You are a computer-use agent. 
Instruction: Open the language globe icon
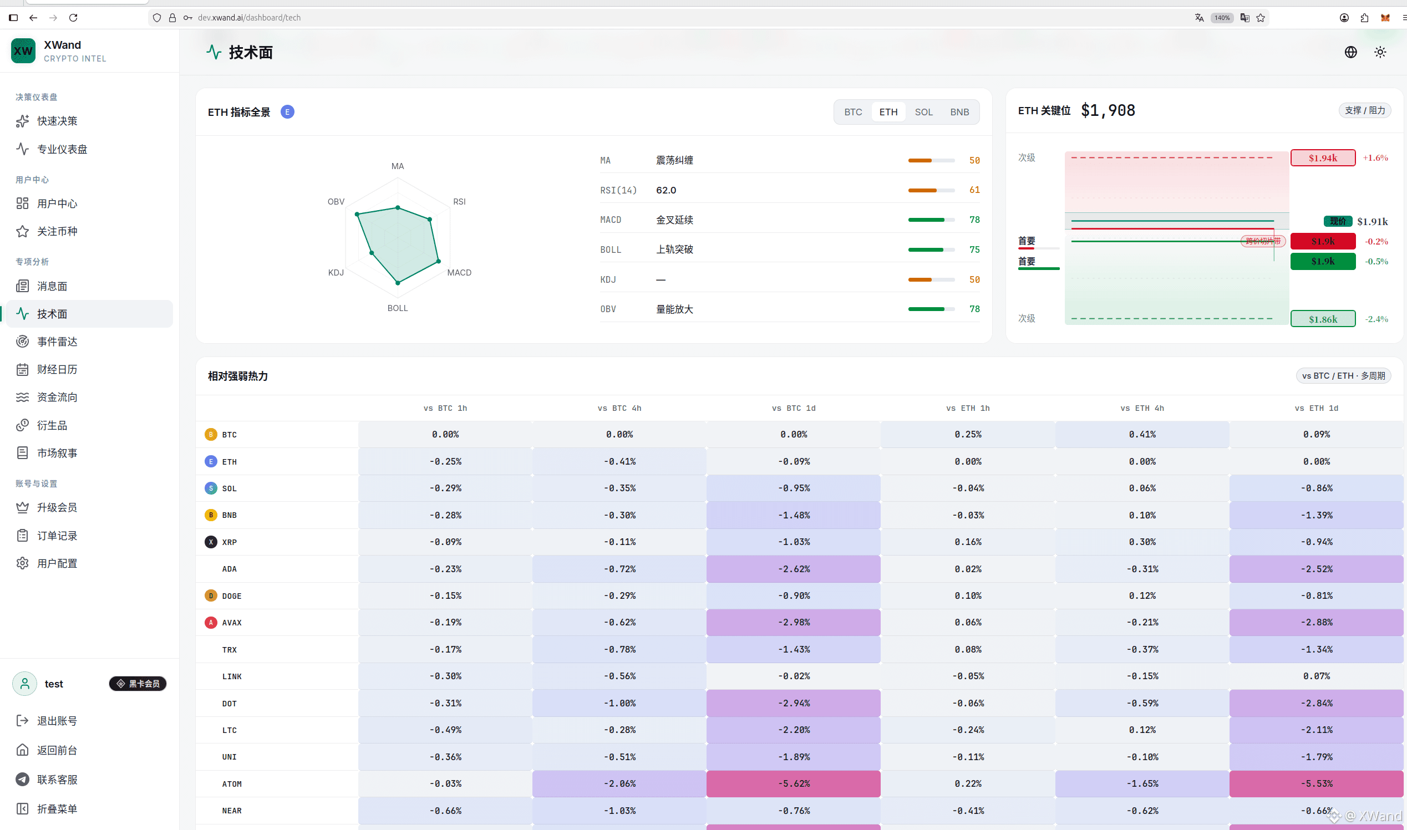[1350, 52]
